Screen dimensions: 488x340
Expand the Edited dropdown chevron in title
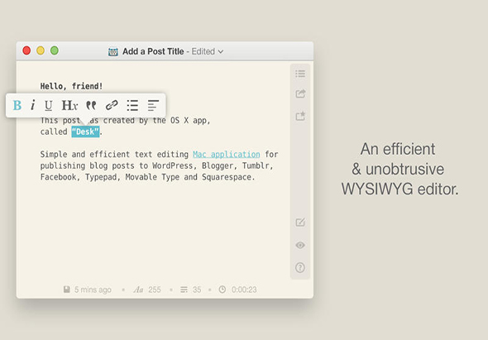221,51
